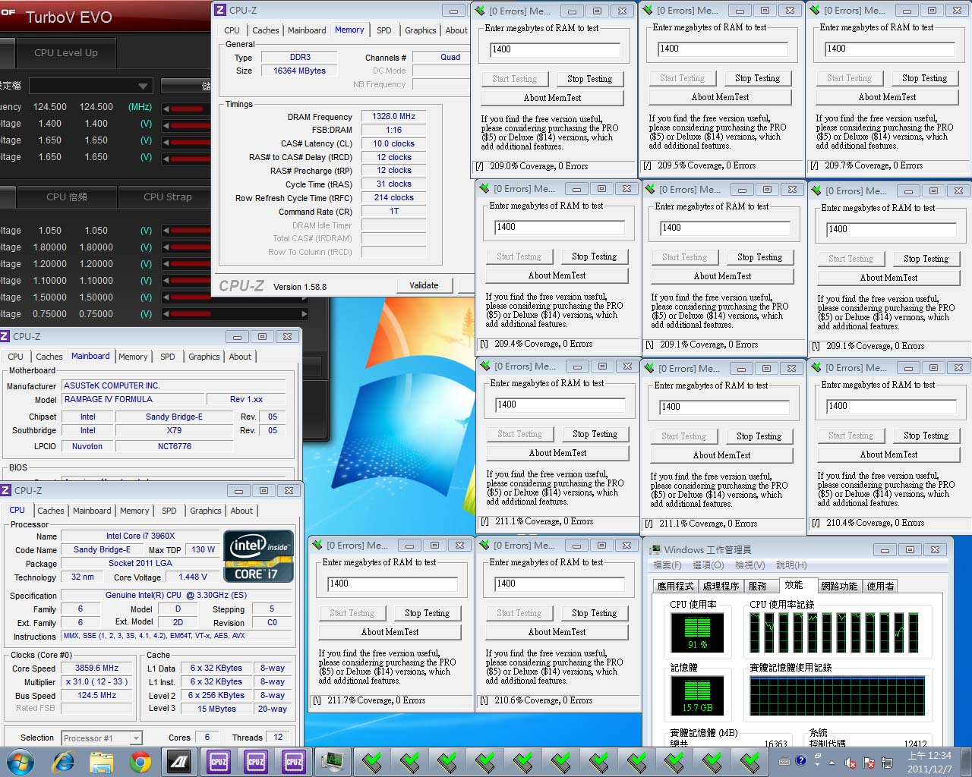Image resolution: width=972 pixels, height=777 pixels.
Task: Click the left arrow on the 124.500 MHz row
Action: coord(166,108)
